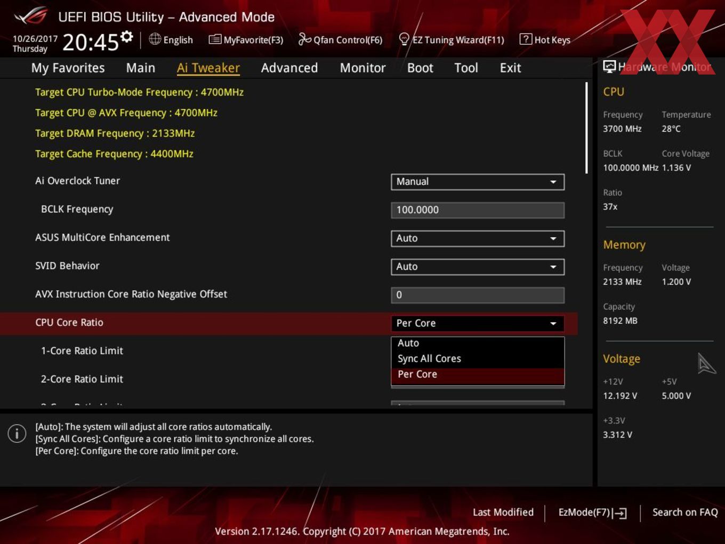Click Core Voltage value 1.136 V
This screenshot has width=725, height=544.
click(676, 167)
